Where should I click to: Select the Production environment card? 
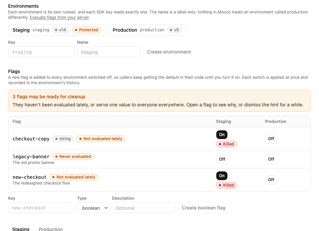point(147,30)
